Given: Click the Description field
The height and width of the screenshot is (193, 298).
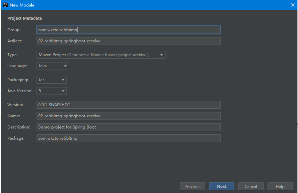Looking at the screenshot, I should (x=128, y=127).
